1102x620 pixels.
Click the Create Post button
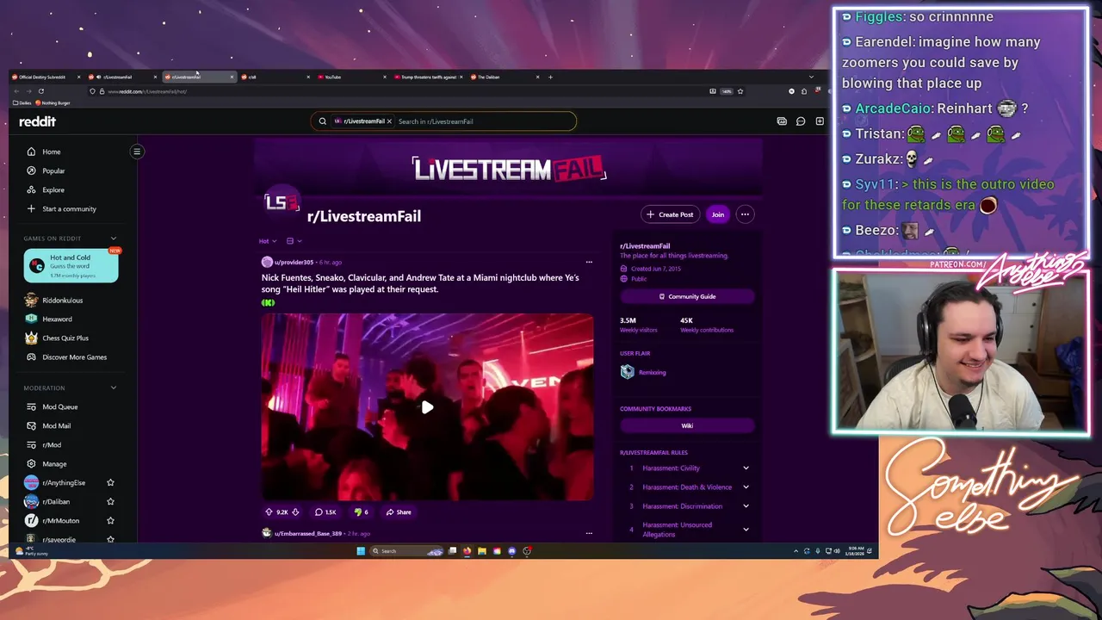[x=669, y=214]
